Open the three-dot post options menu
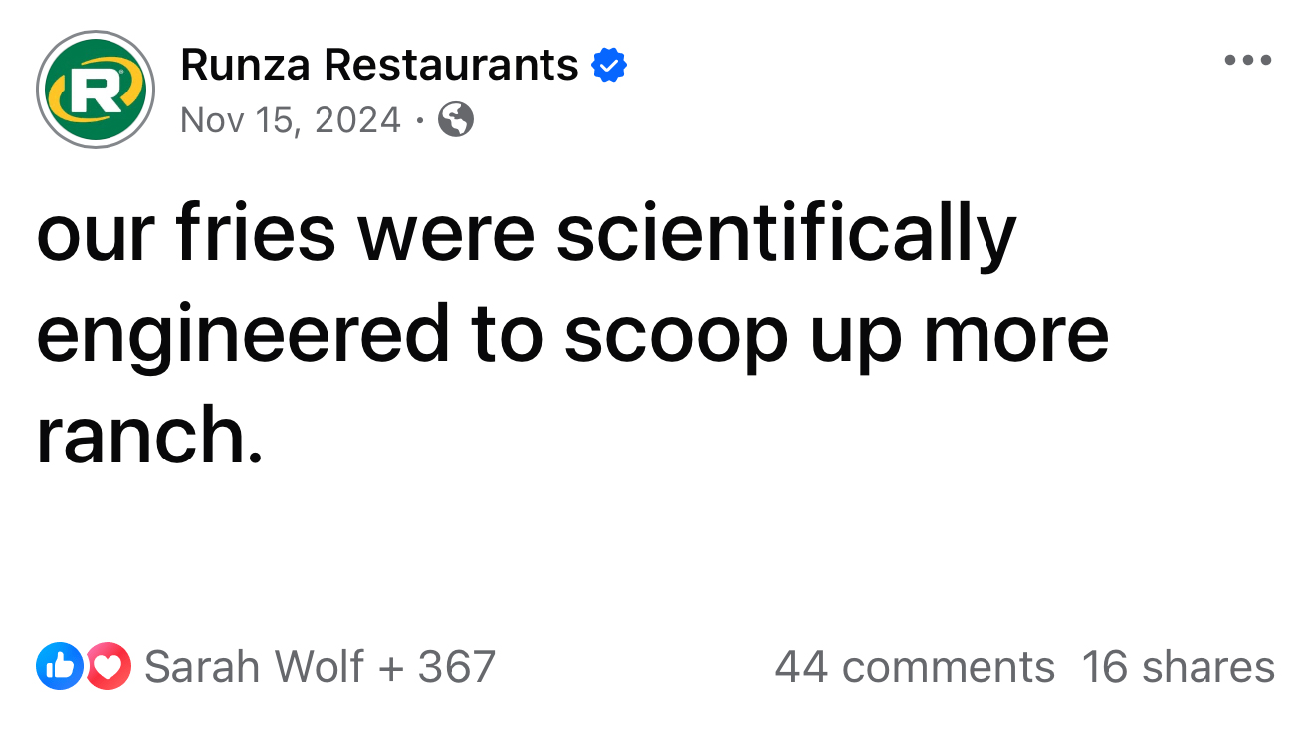This screenshot has height=734, width=1314. pyautogui.click(x=1248, y=61)
